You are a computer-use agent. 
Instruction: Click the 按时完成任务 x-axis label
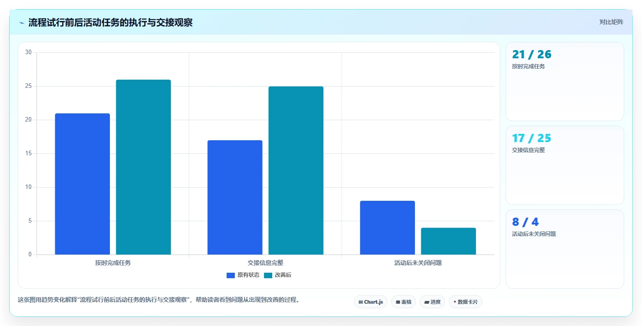[113, 263]
